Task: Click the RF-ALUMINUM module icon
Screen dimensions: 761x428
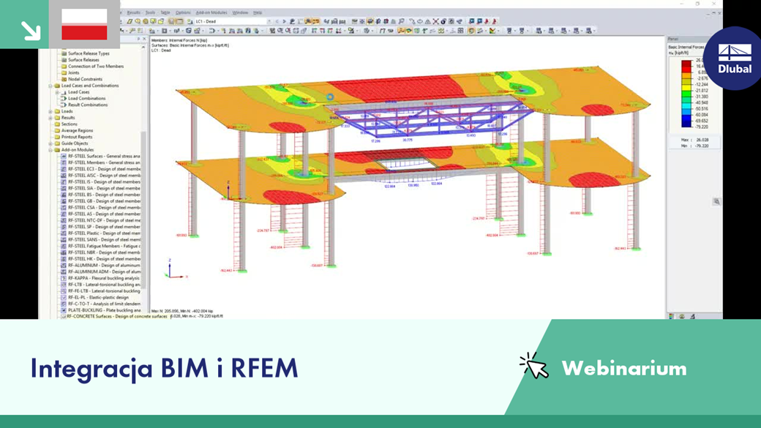Action: (x=64, y=266)
